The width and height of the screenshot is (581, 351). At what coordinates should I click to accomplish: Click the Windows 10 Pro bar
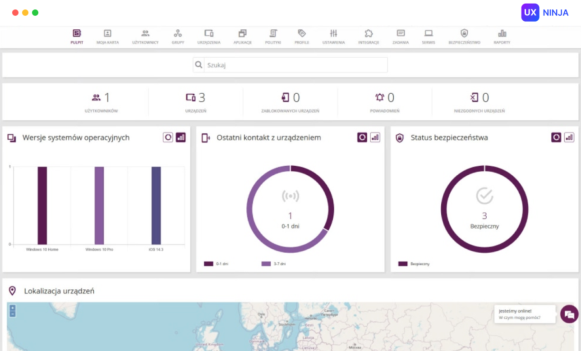(99, 205)
